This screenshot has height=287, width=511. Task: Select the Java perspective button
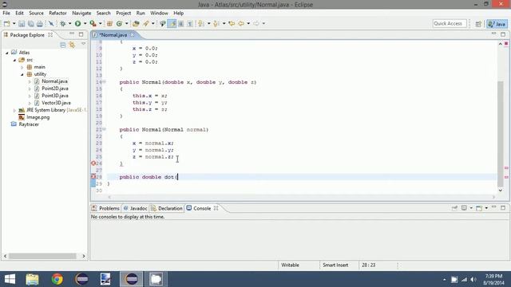point(497,24)
